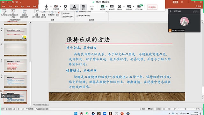Start Slide Show from status bar icon
204x115 pixels.
pos(175,109)
